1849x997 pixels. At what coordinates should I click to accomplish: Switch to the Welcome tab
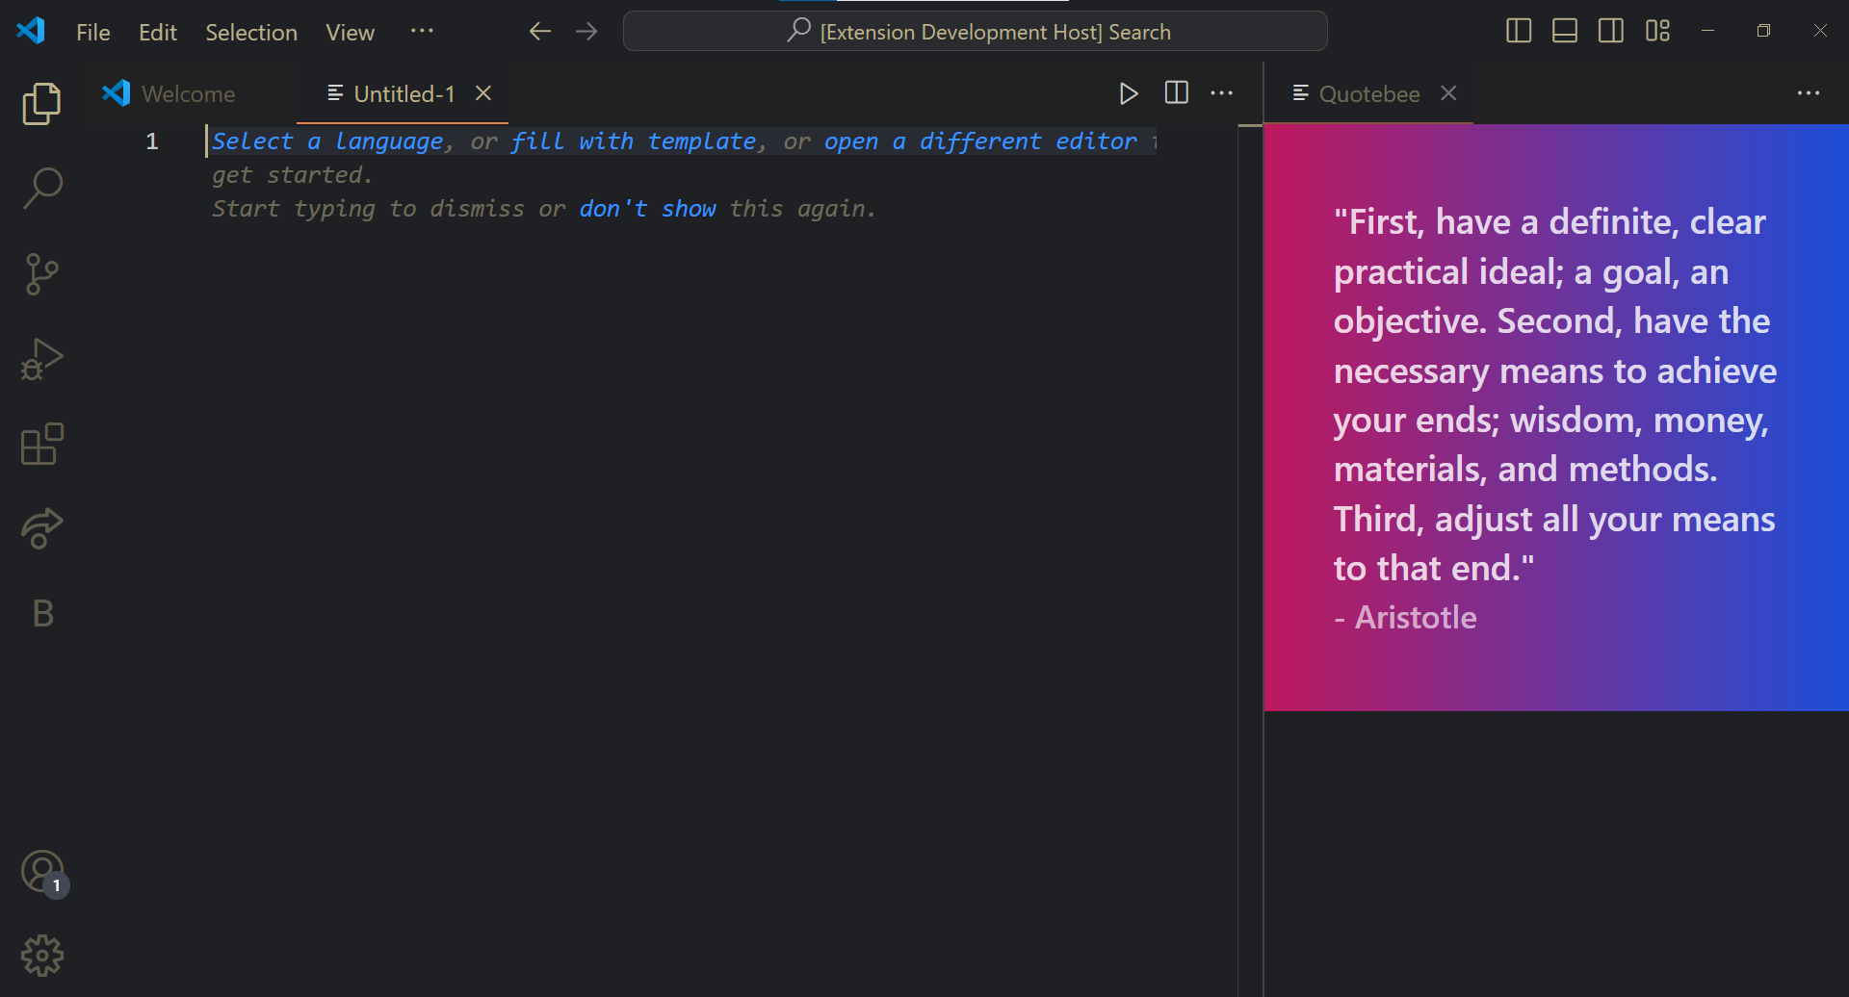coord(188,94)
